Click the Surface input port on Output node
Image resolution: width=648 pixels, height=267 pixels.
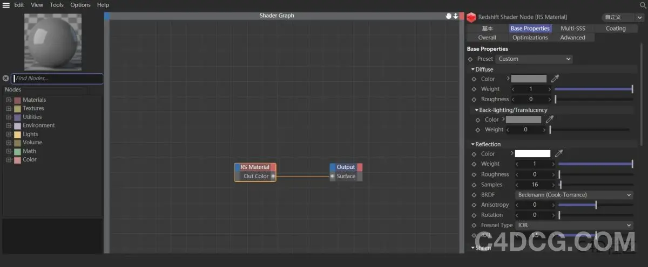point(333,176)
